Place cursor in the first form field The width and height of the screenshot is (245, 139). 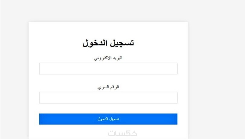[x=108, y=69]
